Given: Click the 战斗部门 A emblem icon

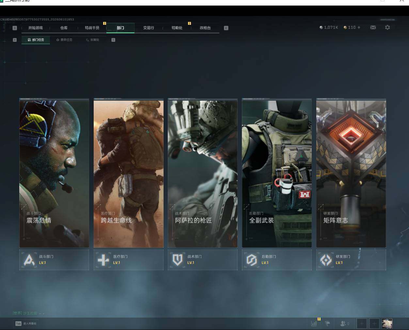Looking at the screenshot, I should 29,260.
